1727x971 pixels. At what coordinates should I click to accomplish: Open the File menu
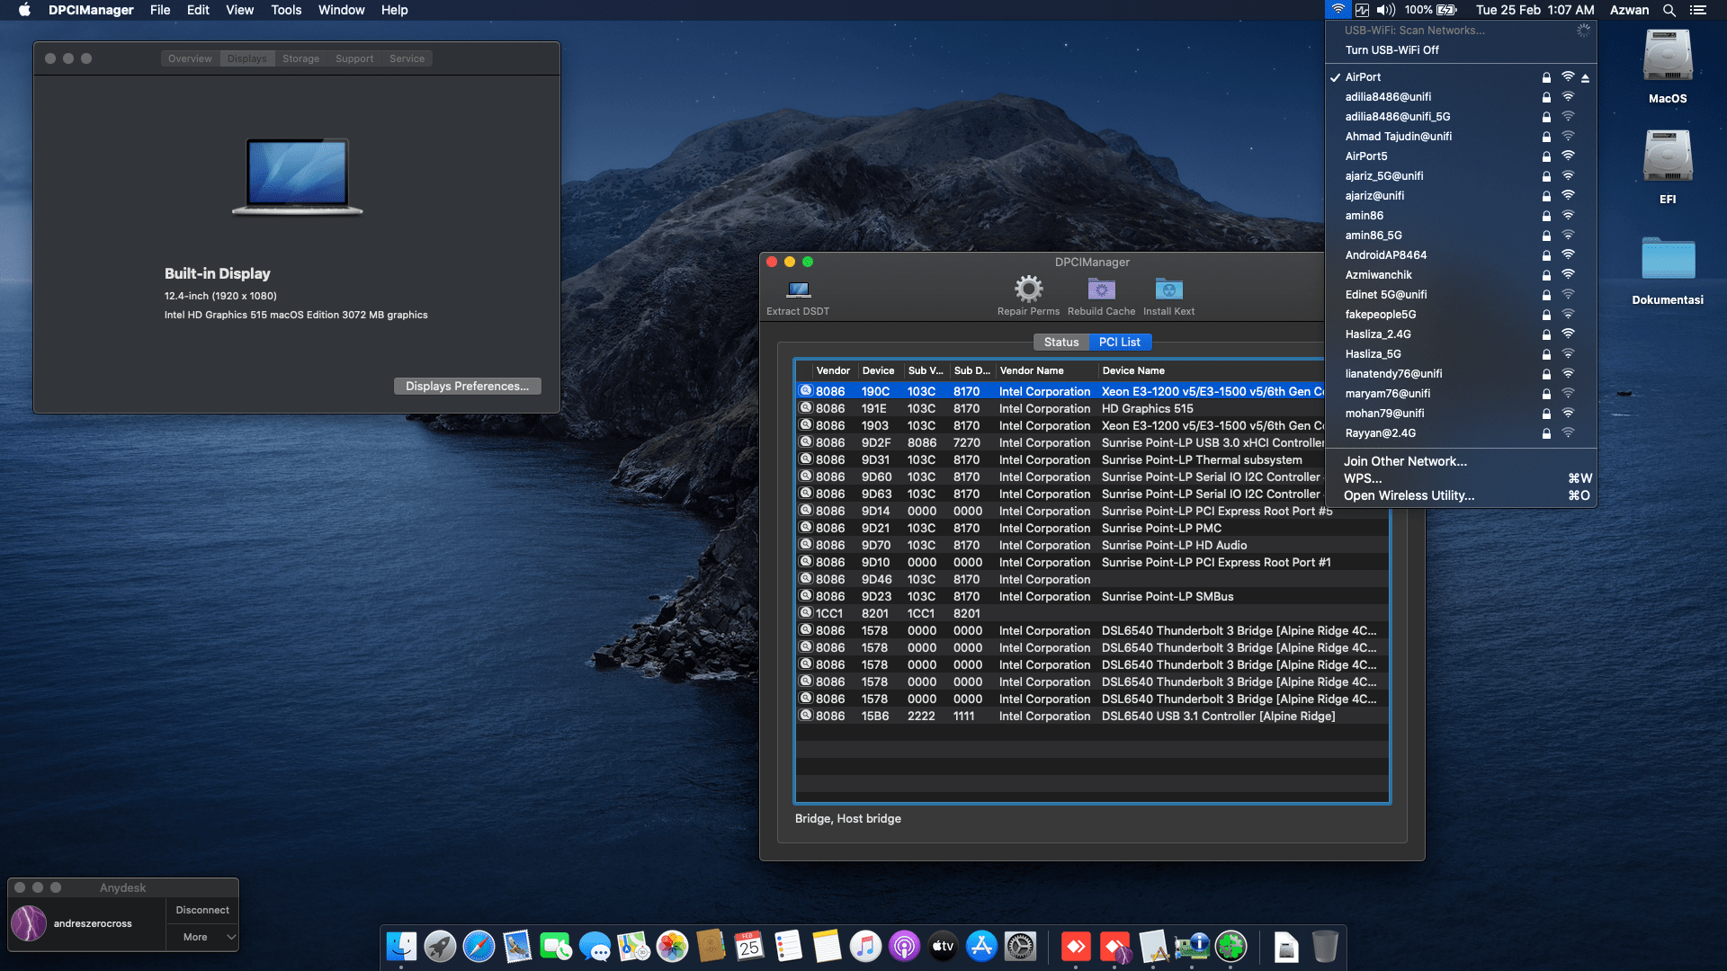click(x=160, y=10)
